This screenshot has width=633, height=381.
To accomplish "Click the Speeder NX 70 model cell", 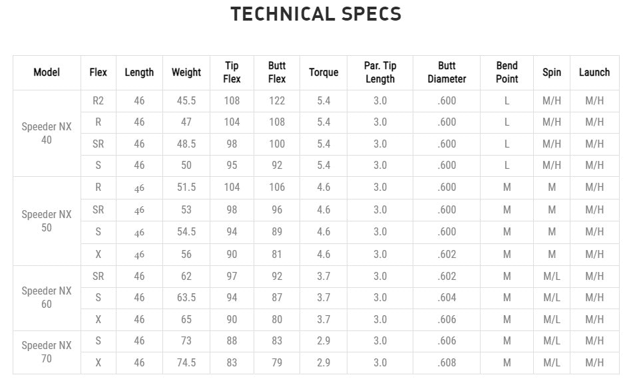I will 47,352.
